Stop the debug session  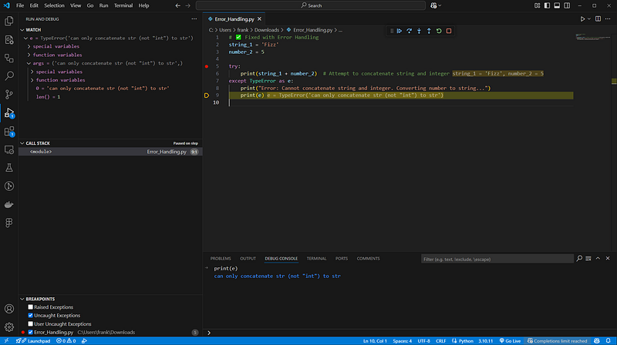click(449, 31)
